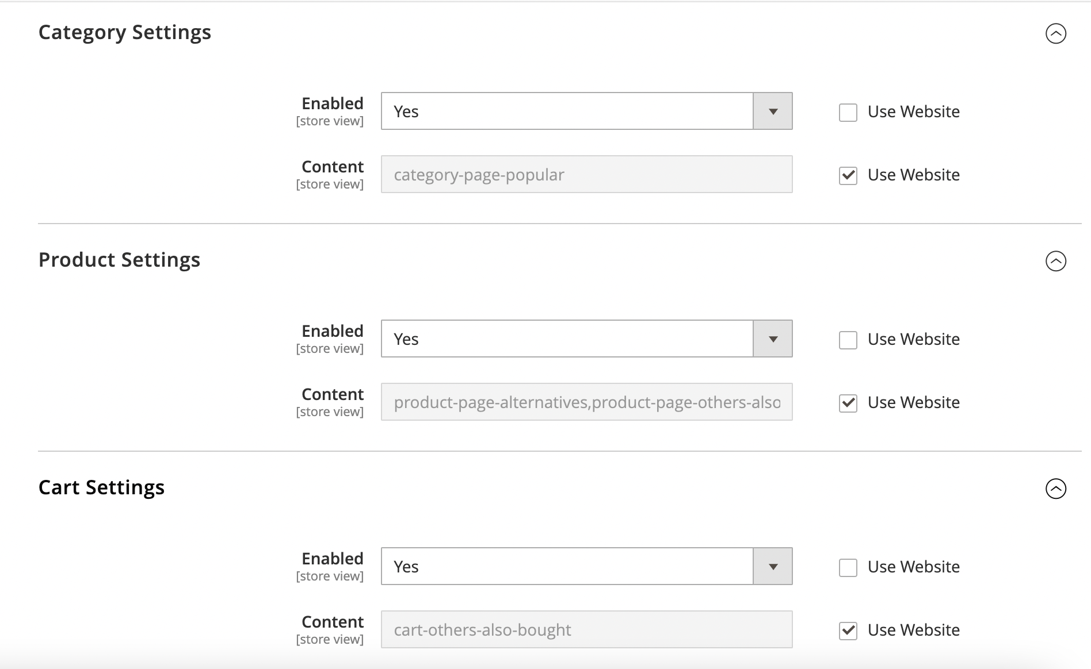This screenshot has height=669, width=1091.
Task: Open the Enabled dropdown in Product Settings
Action: click(586, 339)
